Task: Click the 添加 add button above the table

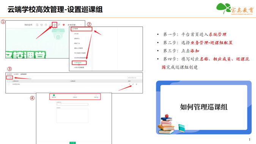Action: click(x=9, y=78)
